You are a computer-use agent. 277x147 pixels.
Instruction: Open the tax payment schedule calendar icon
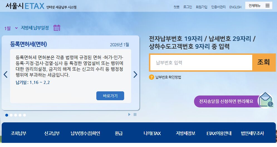click(57, 28)
